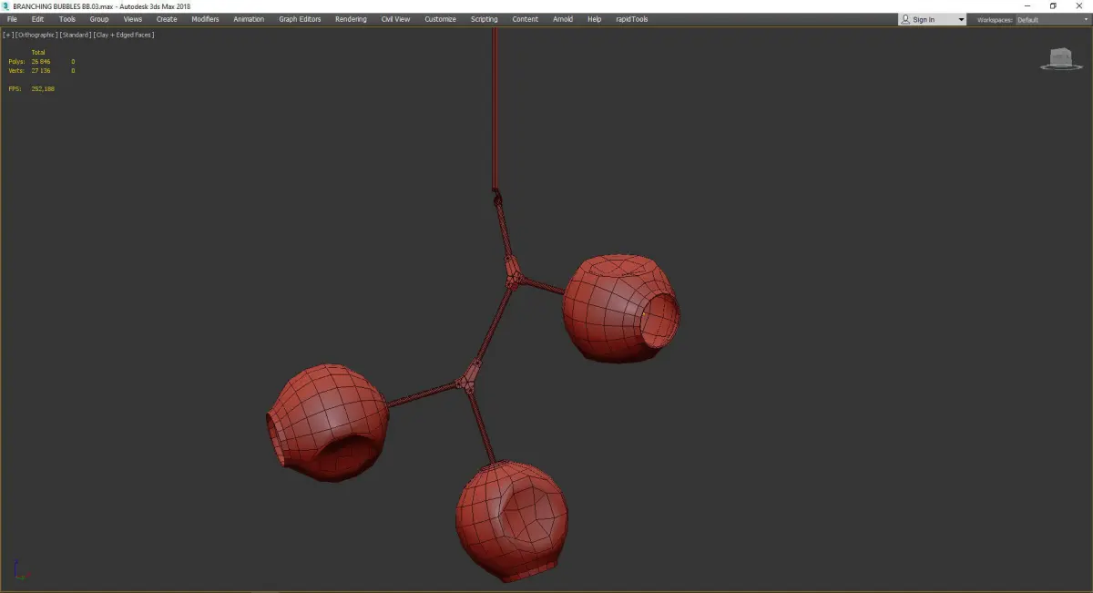The height and width of the screenshot is (593, 1093).
Task: Open the Scripting menu
Action: pos(484,19)
